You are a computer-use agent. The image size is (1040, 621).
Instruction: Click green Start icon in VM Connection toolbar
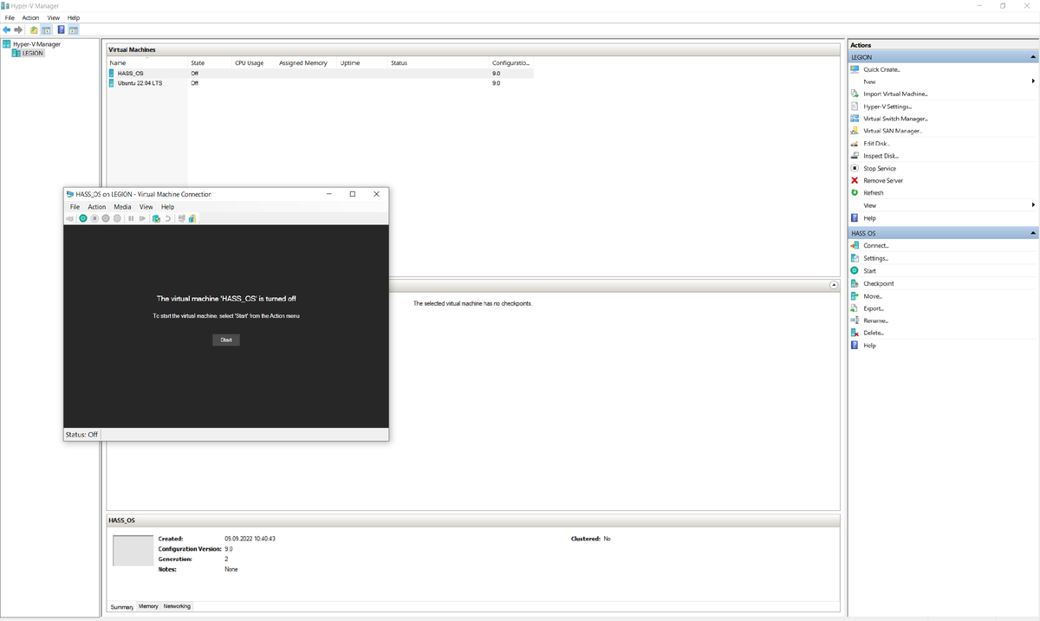click(x=83, y=218)
